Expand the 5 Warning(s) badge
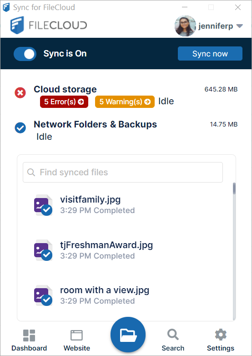This screenshot has width=252, height=356. pos(125,102)
